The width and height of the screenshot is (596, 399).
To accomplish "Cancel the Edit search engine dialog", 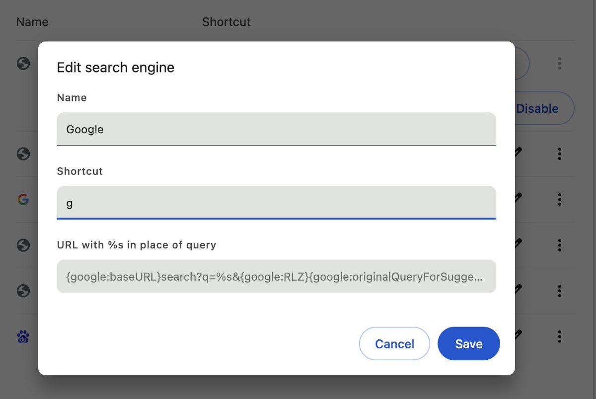I will [x=394, y=343].
